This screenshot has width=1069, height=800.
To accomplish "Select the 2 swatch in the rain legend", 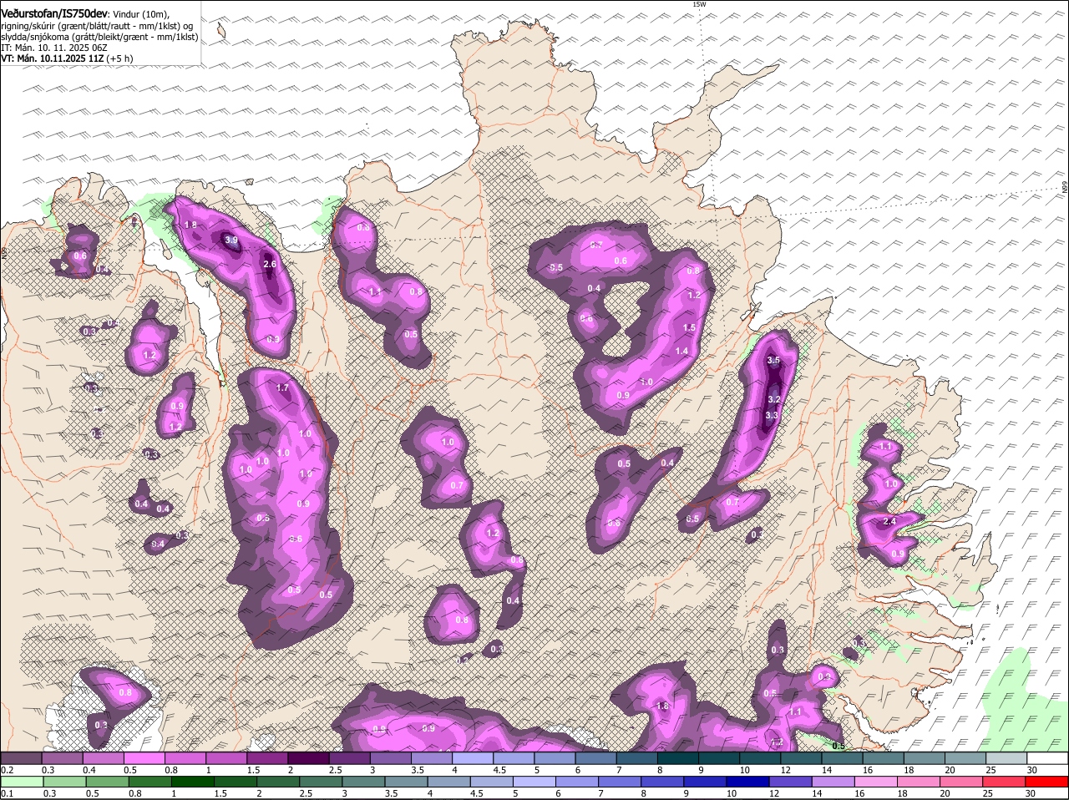I will pyautogui.click(x=278, y=782).
